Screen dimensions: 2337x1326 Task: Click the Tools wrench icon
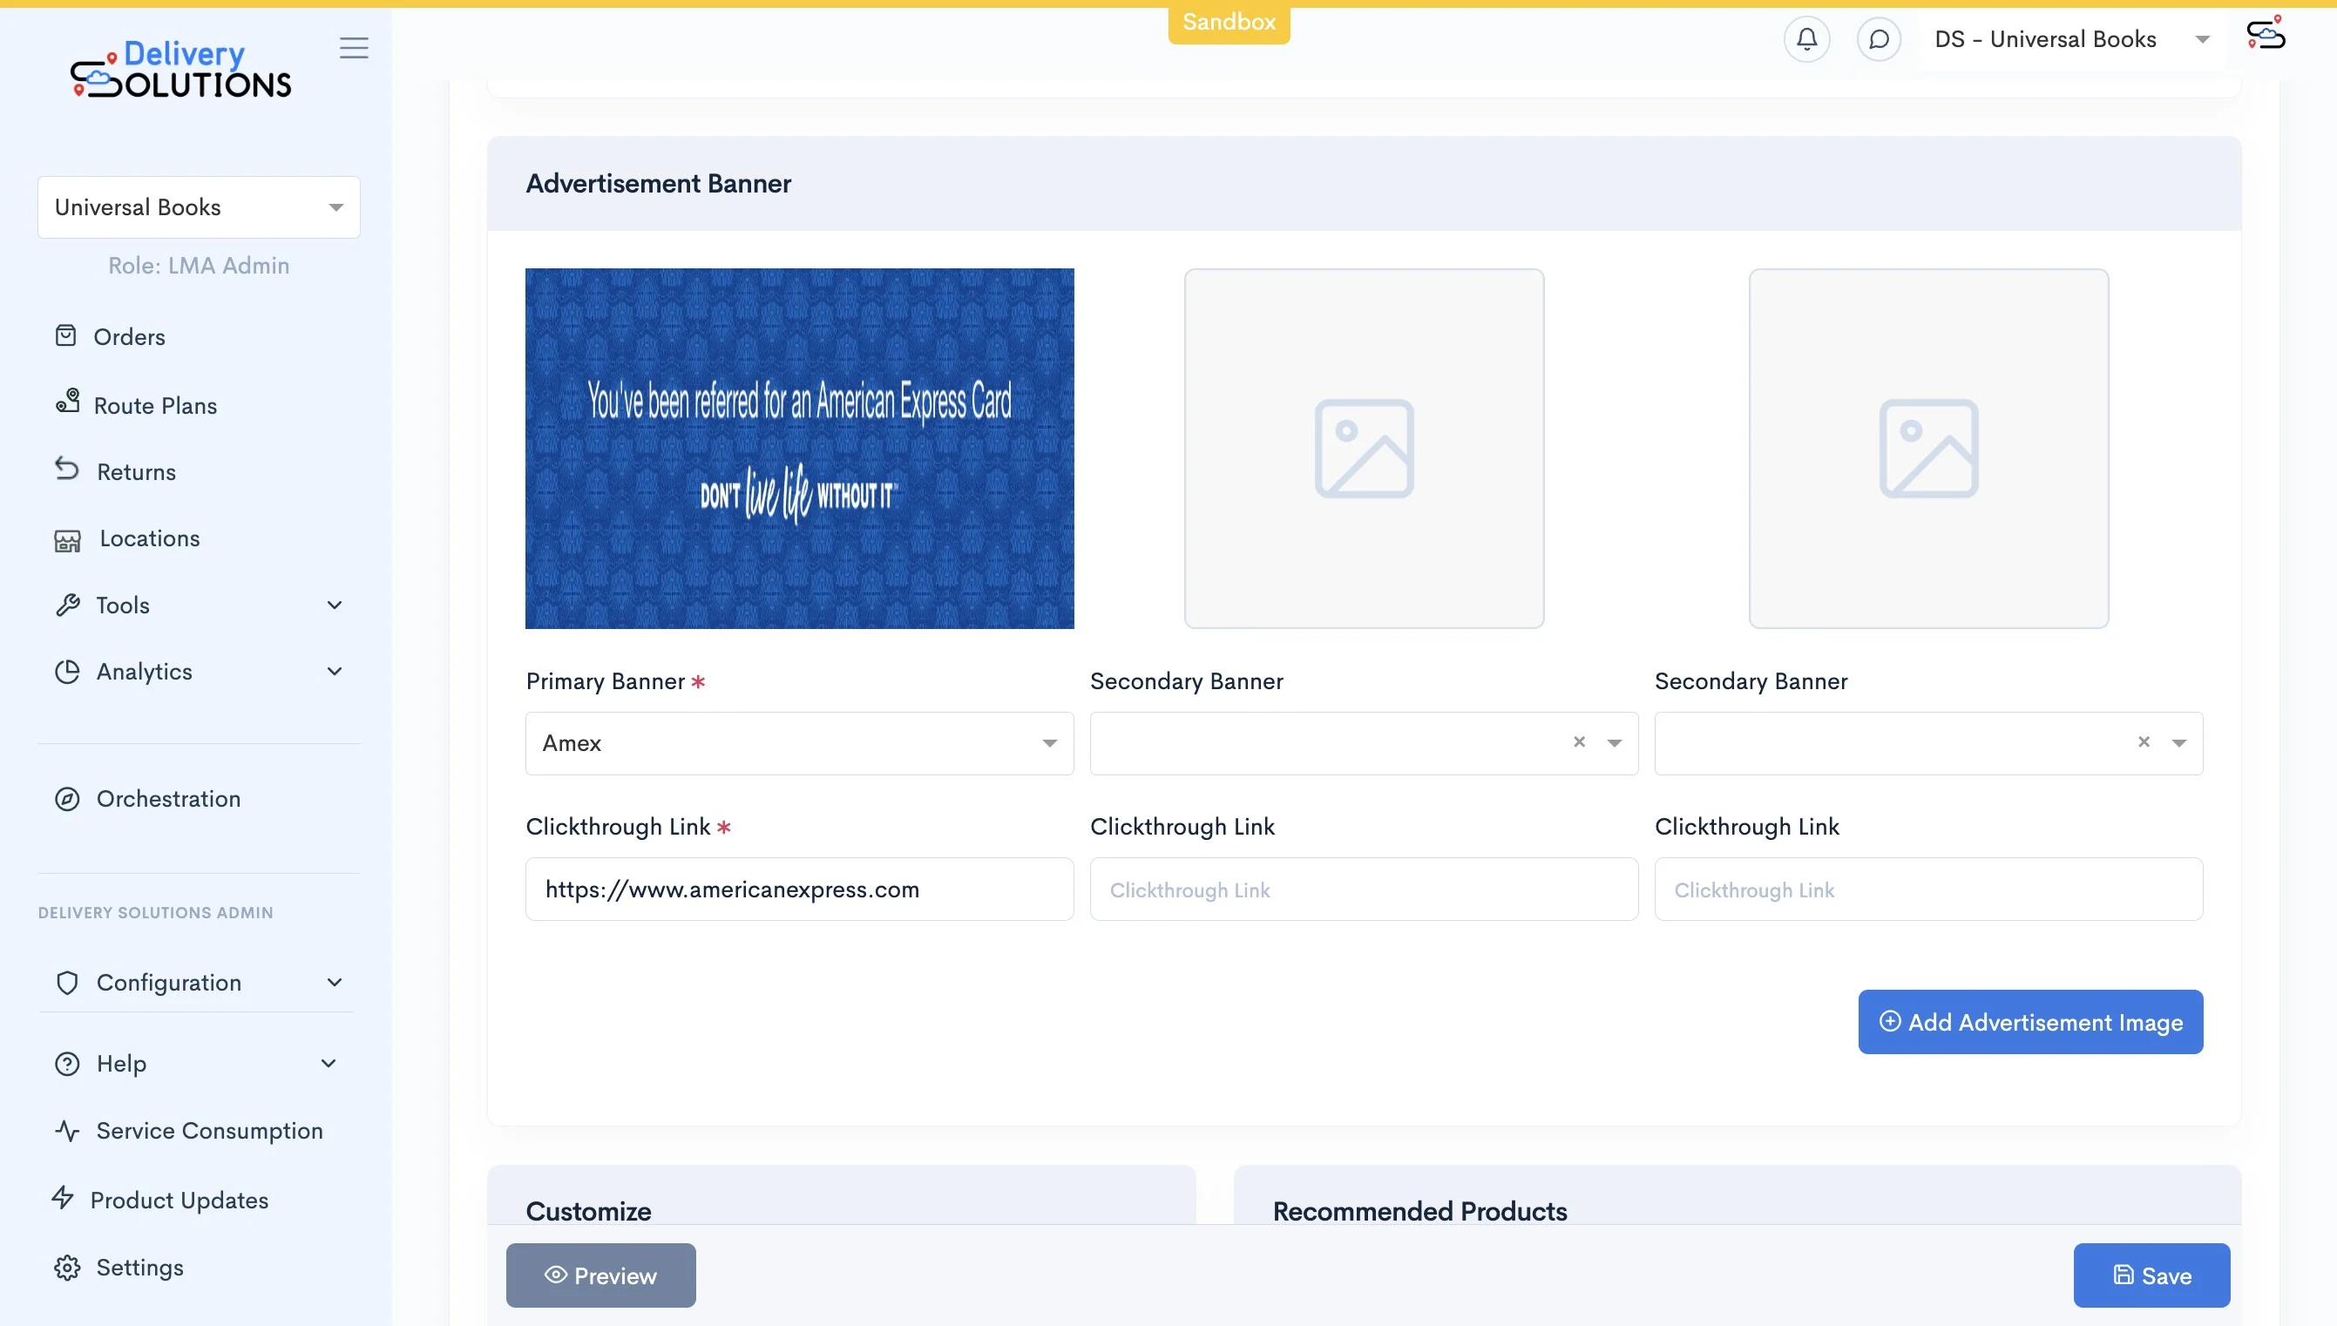(x=67, y=605)
